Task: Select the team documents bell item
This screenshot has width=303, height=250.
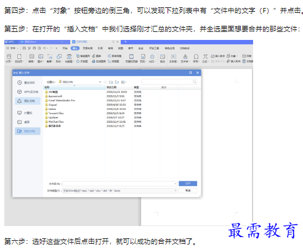Action: pos(28,101)
